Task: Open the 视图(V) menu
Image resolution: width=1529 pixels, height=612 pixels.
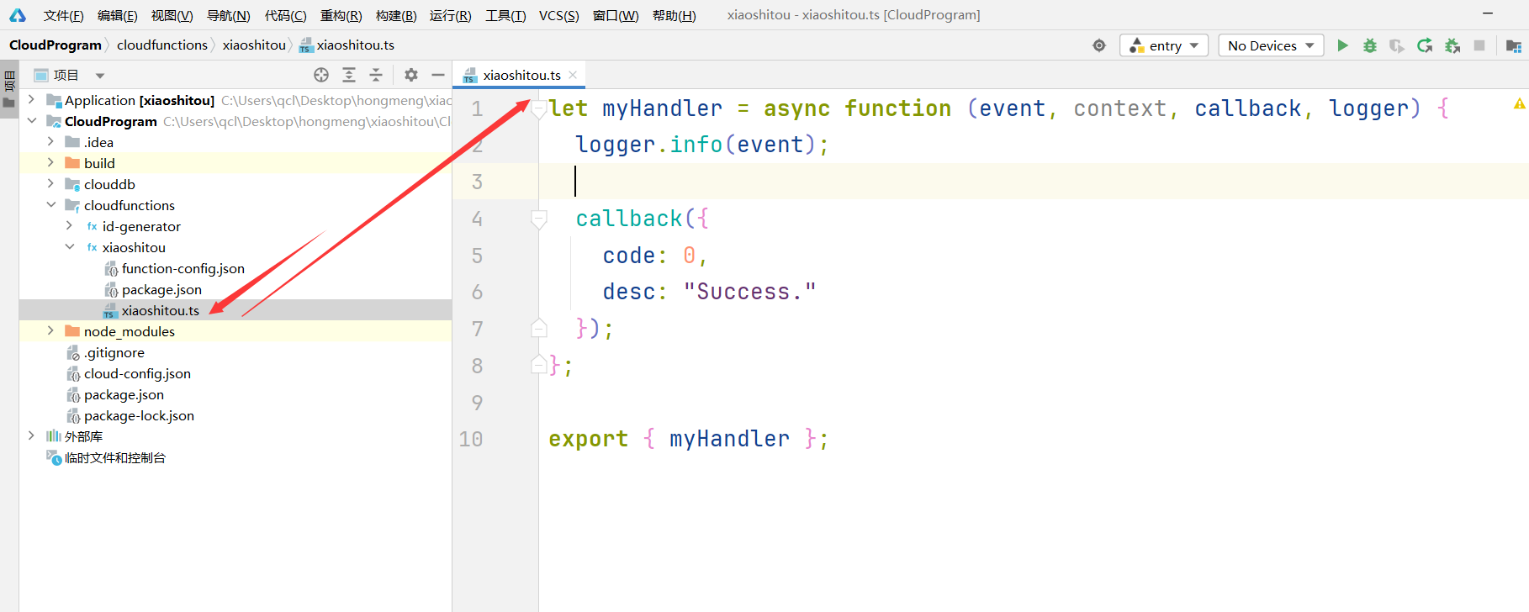Action: [172, 15]
